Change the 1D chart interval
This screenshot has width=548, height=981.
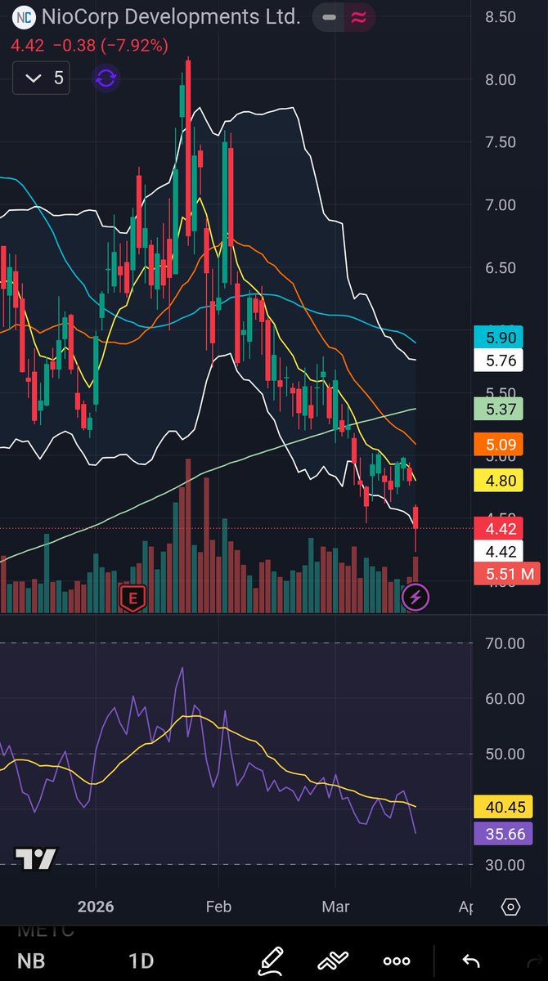pos(141,961)
